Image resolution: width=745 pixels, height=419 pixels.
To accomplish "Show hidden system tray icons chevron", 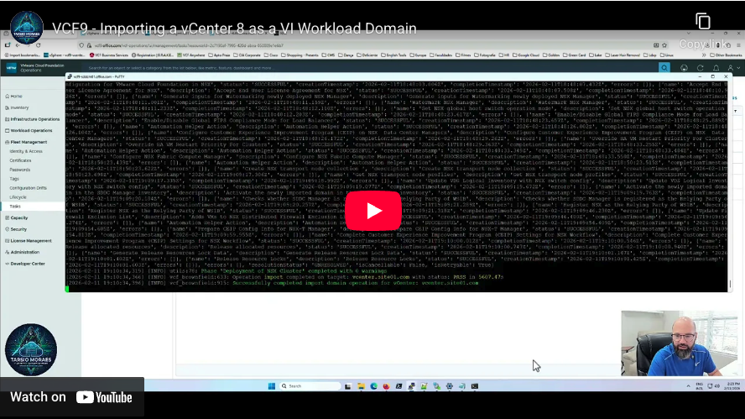I will (x=688, y=386).
